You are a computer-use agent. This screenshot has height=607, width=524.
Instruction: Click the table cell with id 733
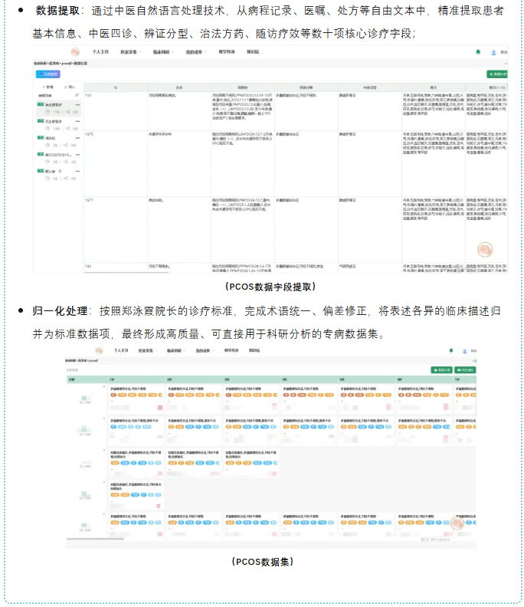click(116, 111)
